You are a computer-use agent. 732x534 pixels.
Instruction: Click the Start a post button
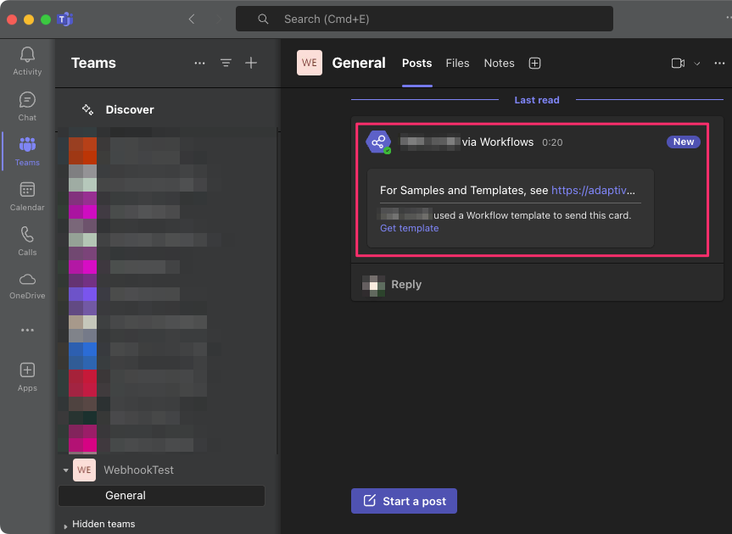pos(404,501)
